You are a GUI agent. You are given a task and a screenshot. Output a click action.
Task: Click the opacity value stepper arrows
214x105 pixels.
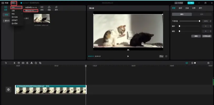[x=211, y=21]
